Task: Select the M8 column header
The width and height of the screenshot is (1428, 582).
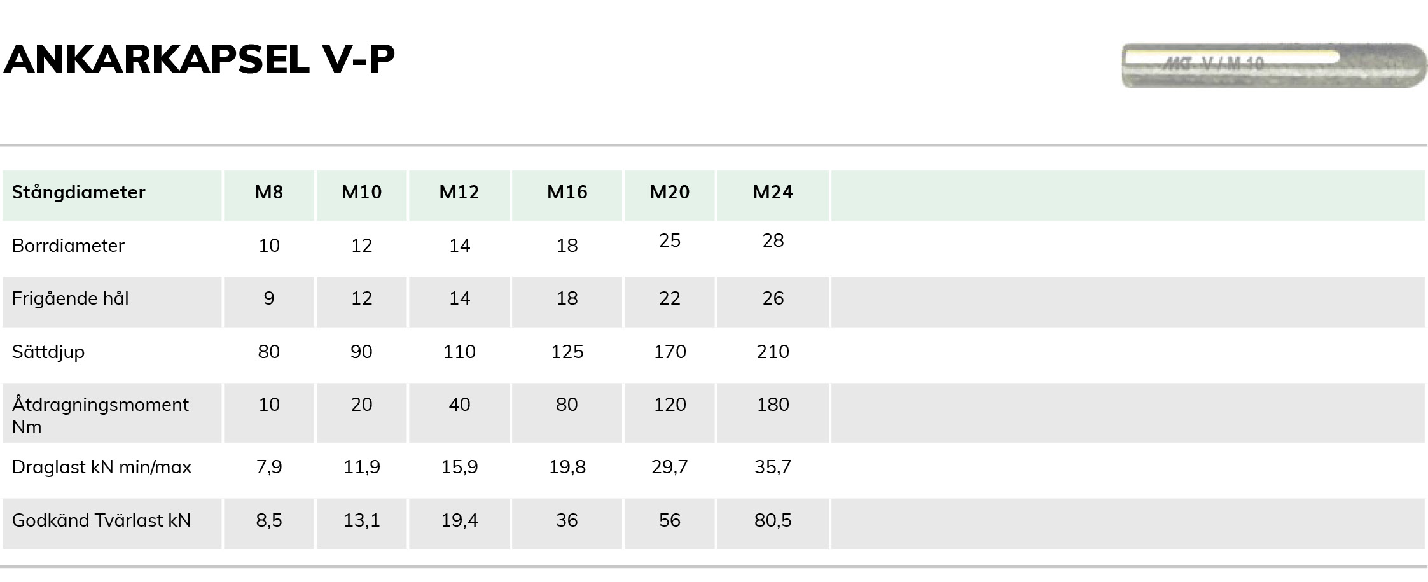Action: tap(269, 192)
